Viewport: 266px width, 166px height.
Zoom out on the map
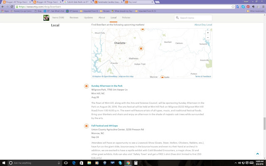point(208,37)
